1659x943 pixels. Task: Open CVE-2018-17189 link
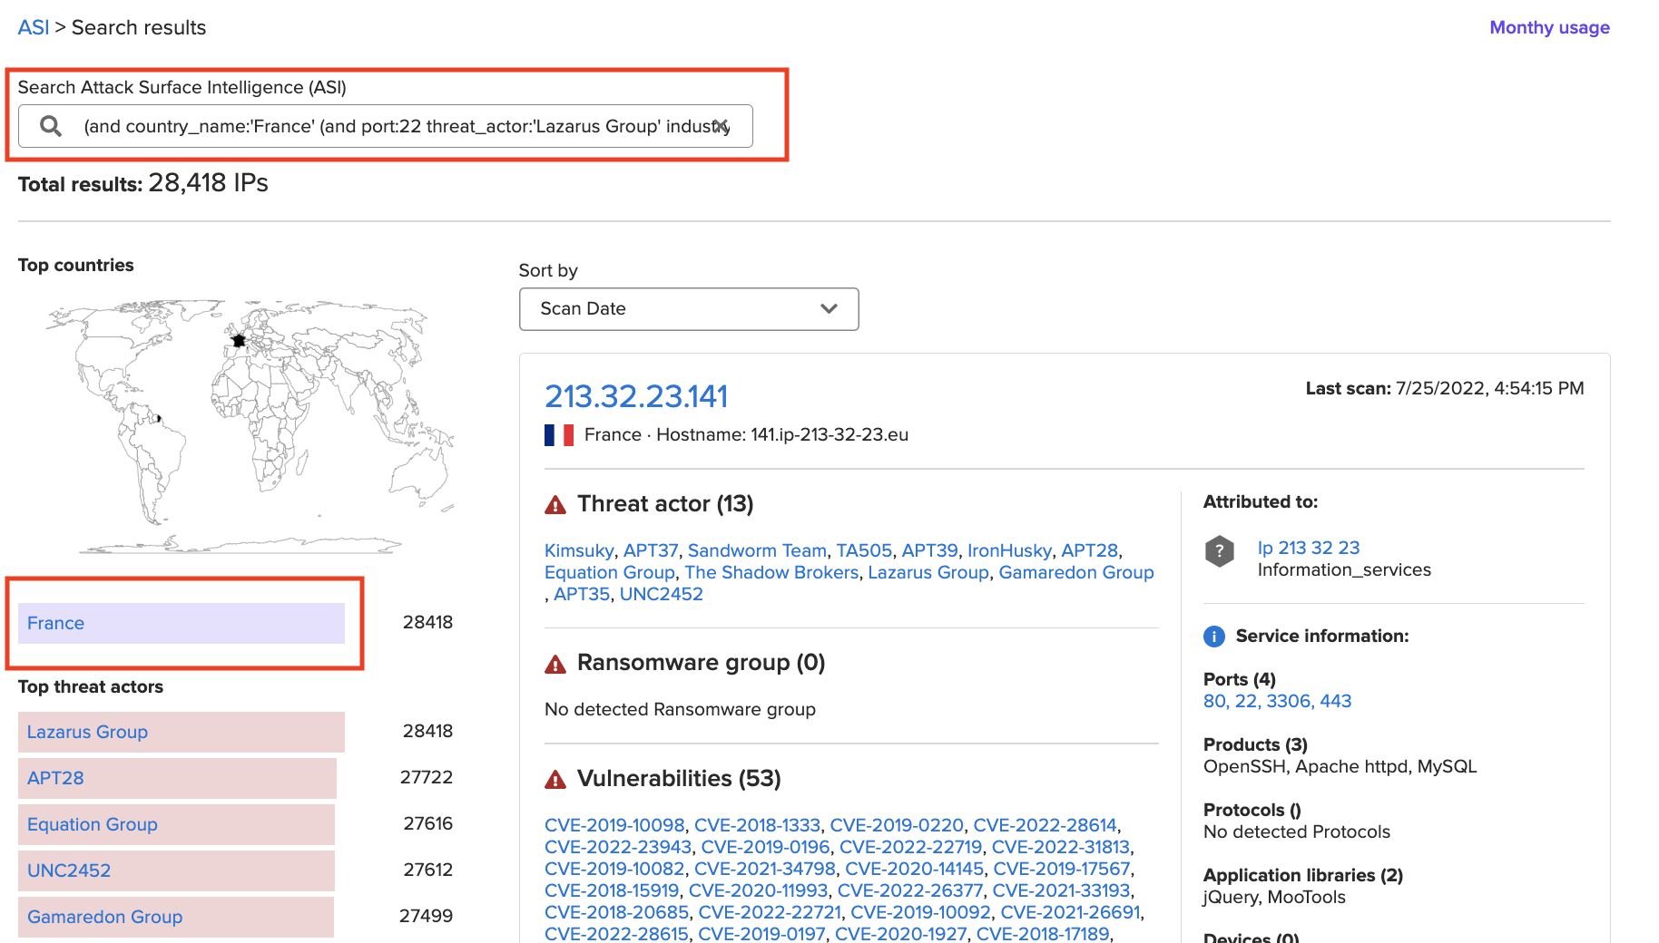click(1043, 934)
